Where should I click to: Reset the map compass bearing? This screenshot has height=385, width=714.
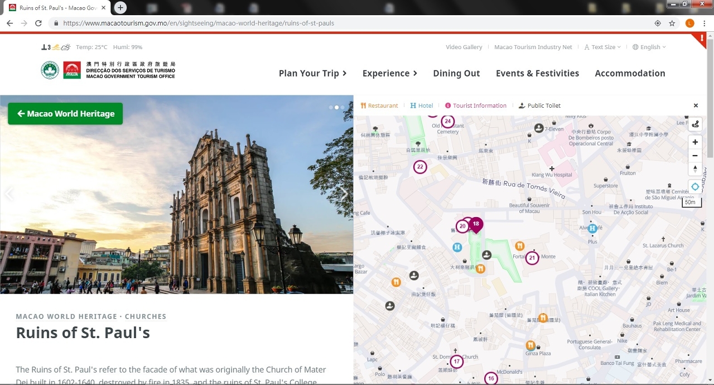click(694, 169)
